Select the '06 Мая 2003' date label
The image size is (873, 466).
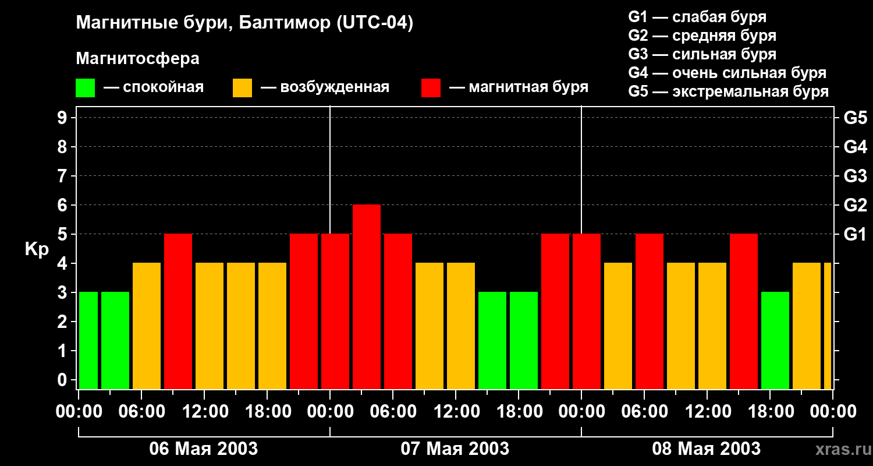[x=204, y=449]
